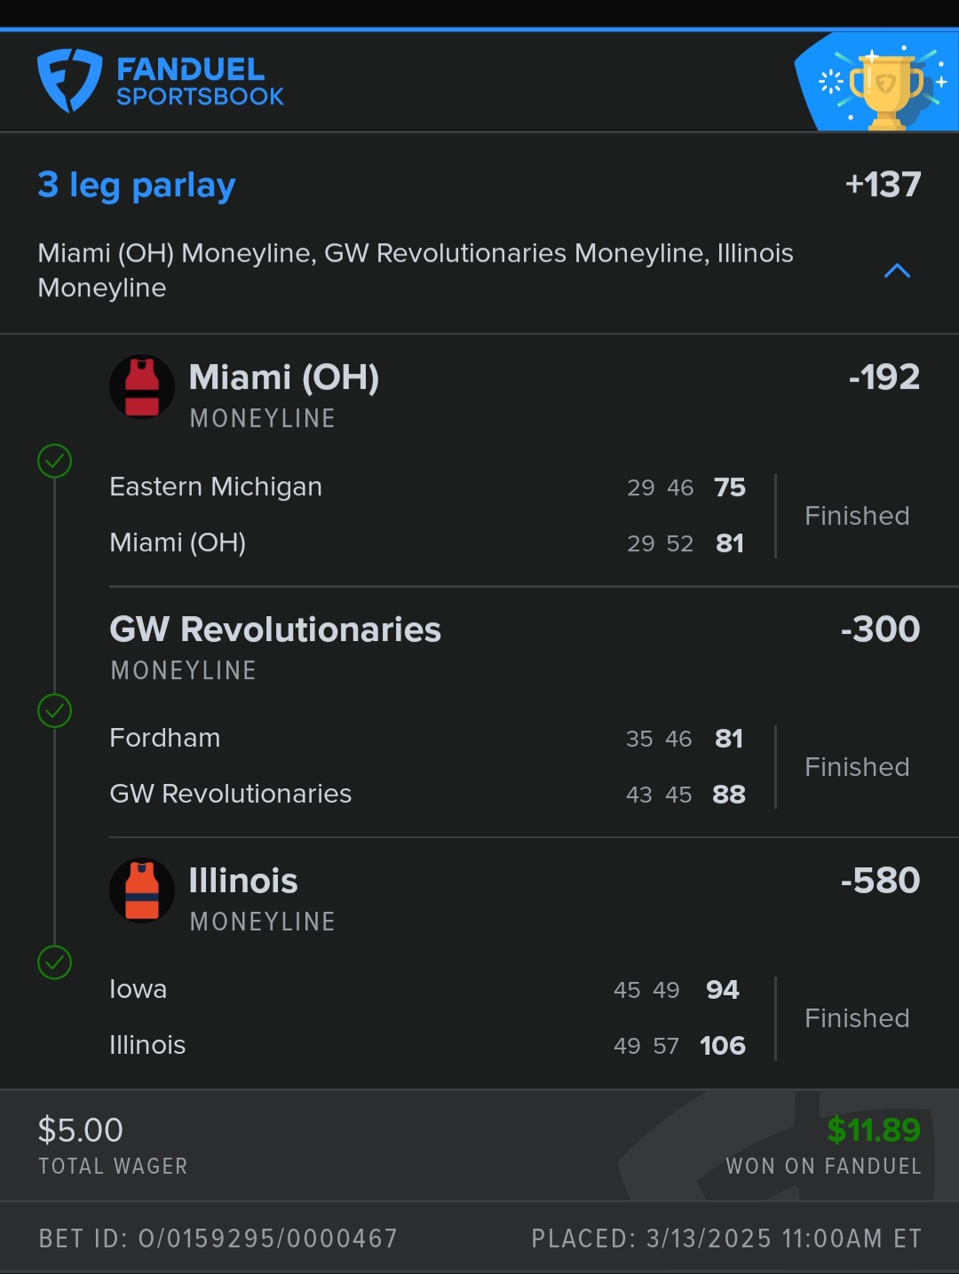The height and width of the screenshot is (1274, 959).
Task: Click green checkmark for GW Revolutionaries leg
Action: [55, 711]
